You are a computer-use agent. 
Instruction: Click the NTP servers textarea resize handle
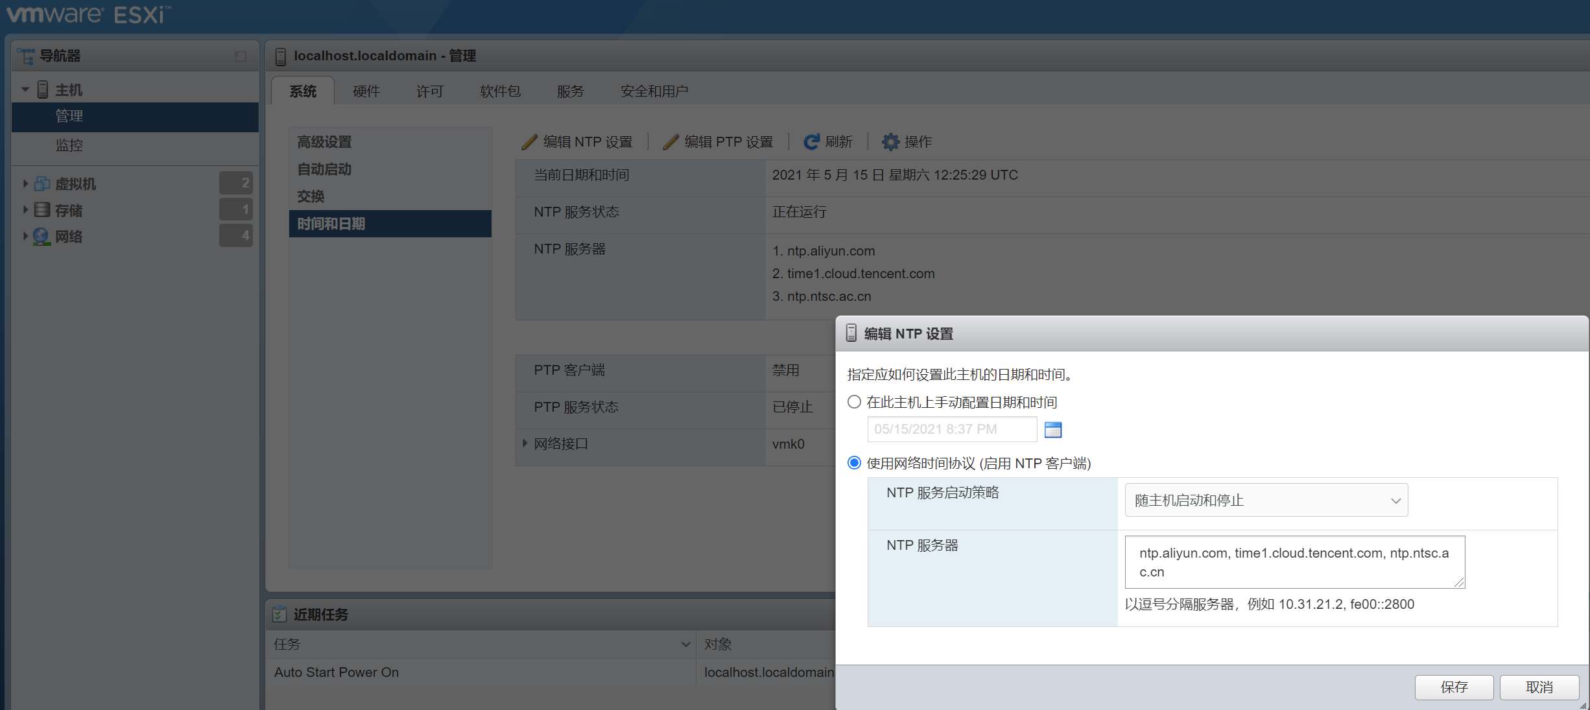point(1459,583)
